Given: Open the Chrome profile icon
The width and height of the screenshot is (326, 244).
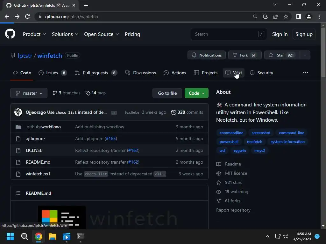Looking at the screenshot, I should [309, 17].
